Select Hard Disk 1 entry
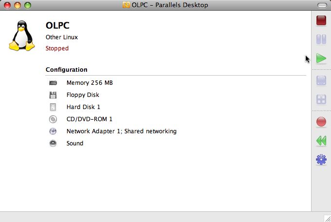The image size is (331, 222). (x=83, y=107)
